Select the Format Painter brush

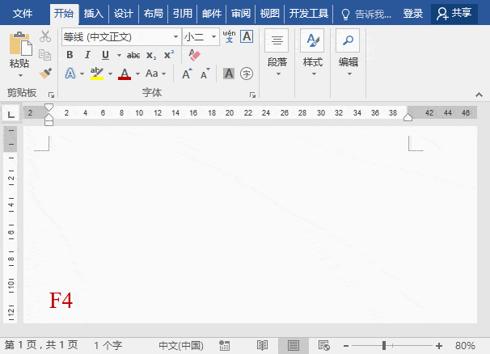(45, 74)
